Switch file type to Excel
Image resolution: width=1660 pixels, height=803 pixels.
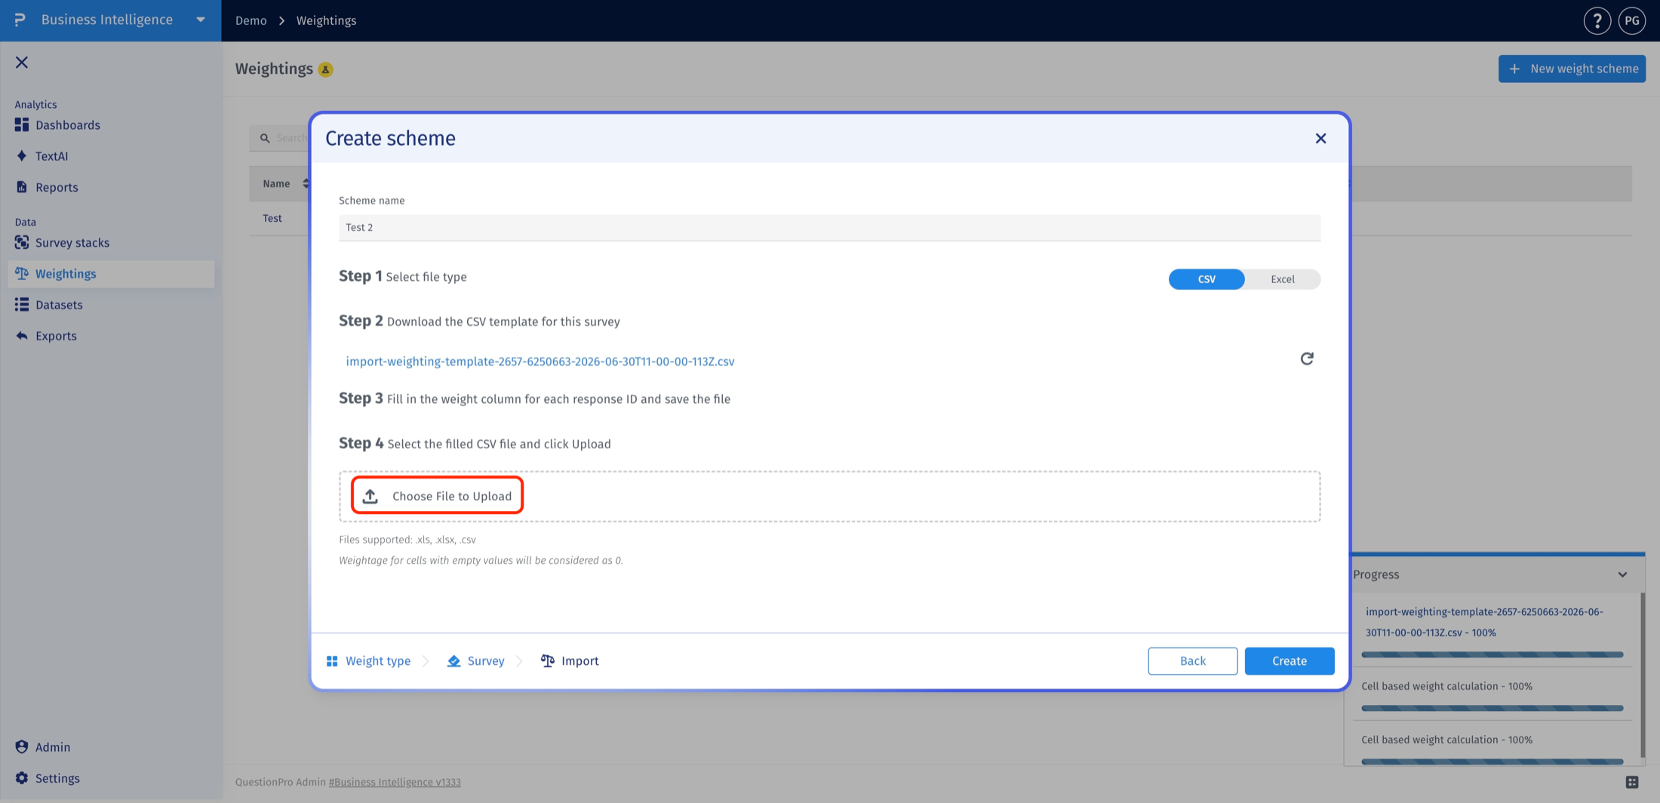coord(1282,279)
